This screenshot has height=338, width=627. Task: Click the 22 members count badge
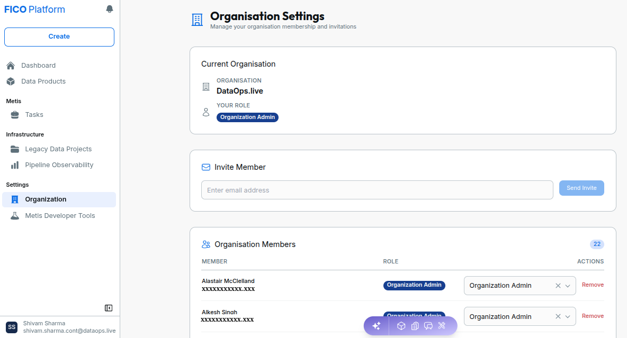click(x=597, y=244)
